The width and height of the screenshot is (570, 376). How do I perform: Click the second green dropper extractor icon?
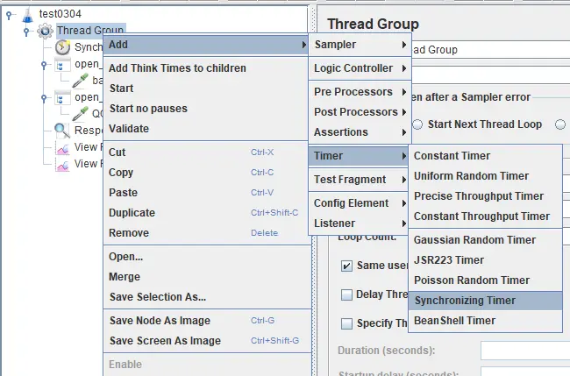[80, 113]
